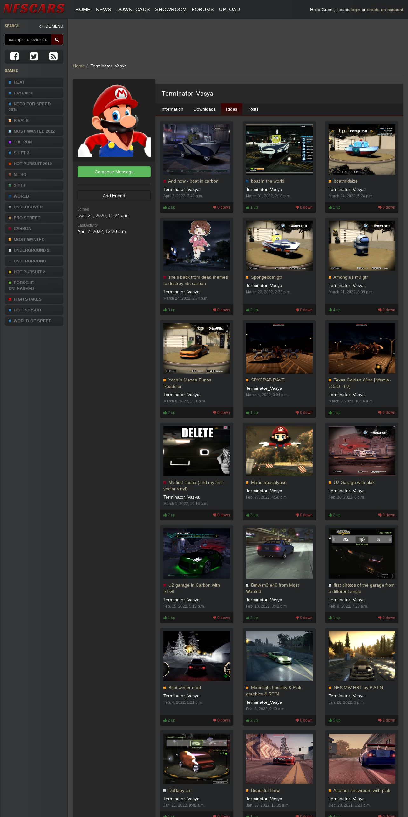Viewport: 408px width, 817px height.
Task: Switch to the Information tab
Action: coord(172,109)
